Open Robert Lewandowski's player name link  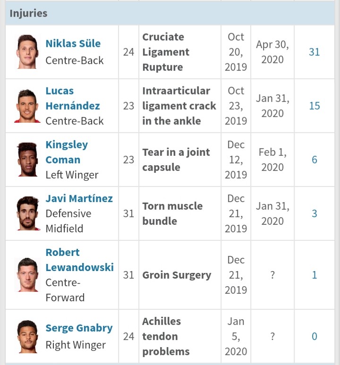coord(80,260)
